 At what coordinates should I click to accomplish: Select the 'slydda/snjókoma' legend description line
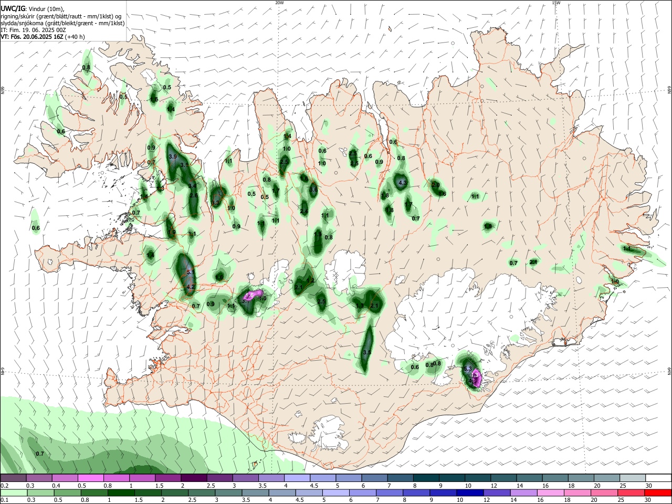click(x=62, y=23)
